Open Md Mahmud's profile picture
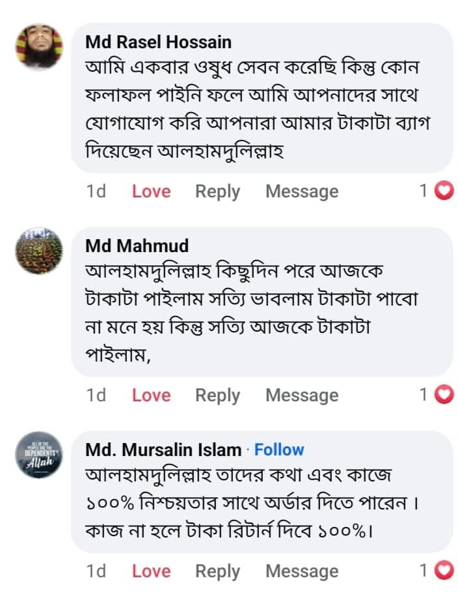This screenshot has width=458, height=602. (x=39, y=251)
